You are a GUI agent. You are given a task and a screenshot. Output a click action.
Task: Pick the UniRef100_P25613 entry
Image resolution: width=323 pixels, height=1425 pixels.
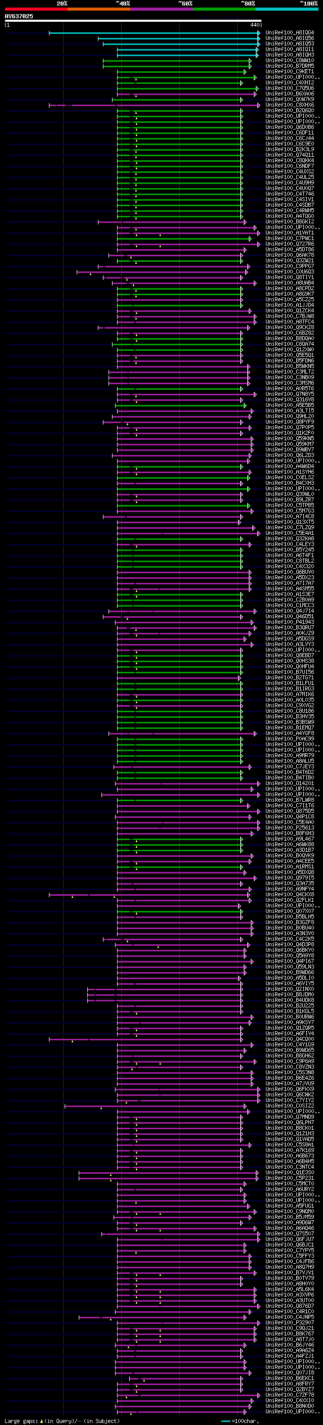tap(290, 828)
